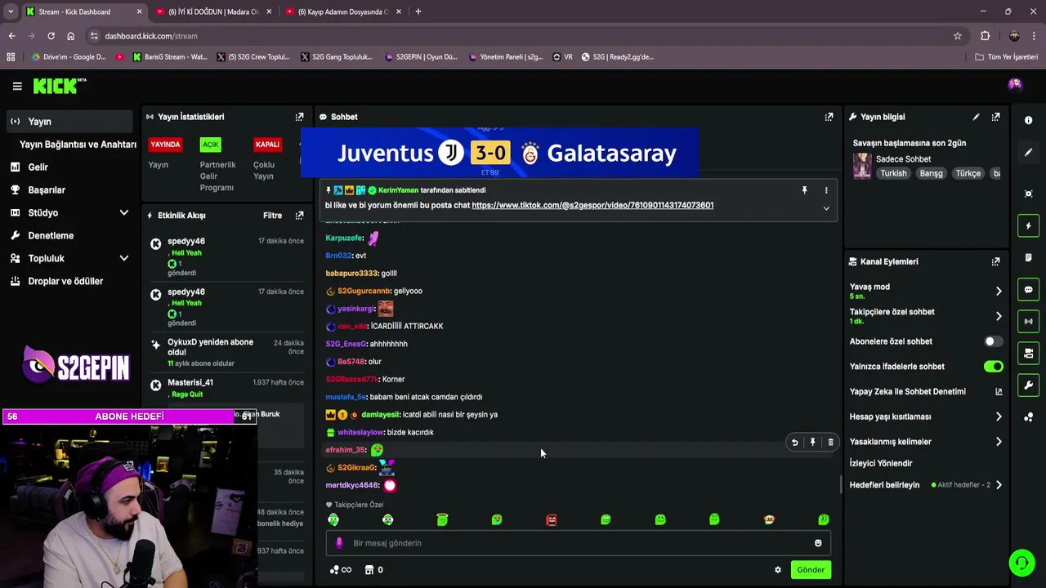
Task: Pop out the Etkinlik Akışı panel
Action: point(299,216)
